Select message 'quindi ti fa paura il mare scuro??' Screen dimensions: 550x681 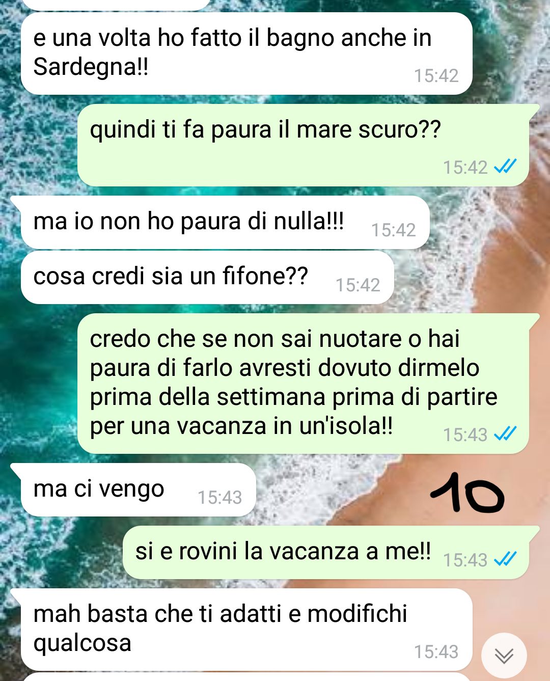303,145
